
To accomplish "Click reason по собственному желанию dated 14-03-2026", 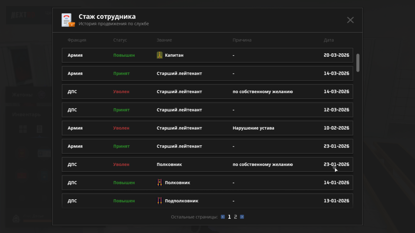I will click(262, 92).
